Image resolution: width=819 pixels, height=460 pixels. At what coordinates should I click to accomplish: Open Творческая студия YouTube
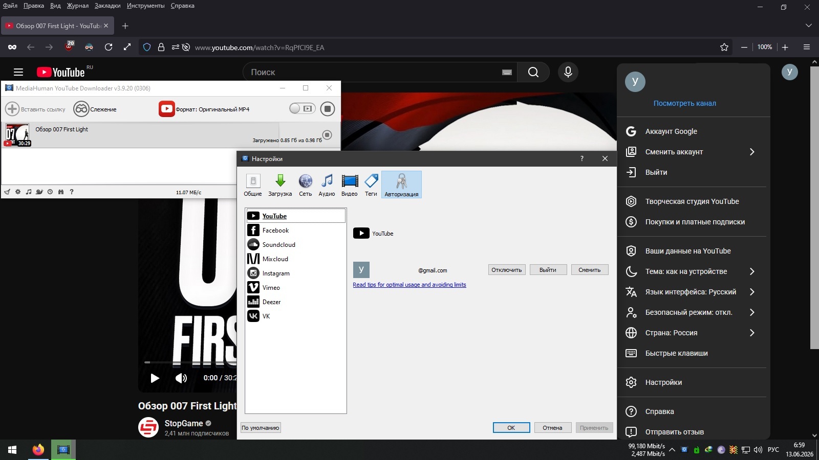(x=692, y=201)
